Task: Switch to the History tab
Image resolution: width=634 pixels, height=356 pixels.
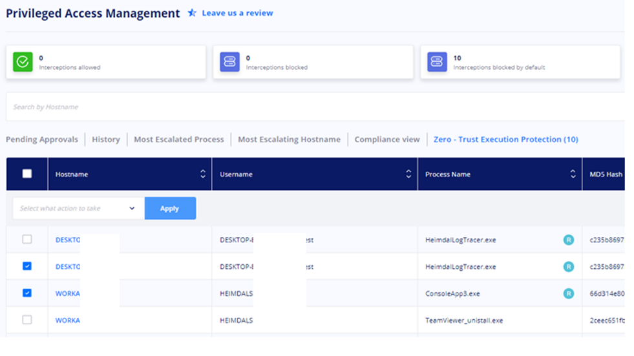Action: [x=106, y=140]
